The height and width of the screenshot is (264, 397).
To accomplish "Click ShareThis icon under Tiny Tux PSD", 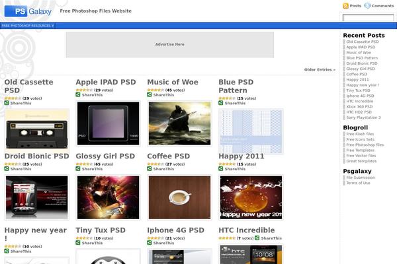I will (78, 242).
